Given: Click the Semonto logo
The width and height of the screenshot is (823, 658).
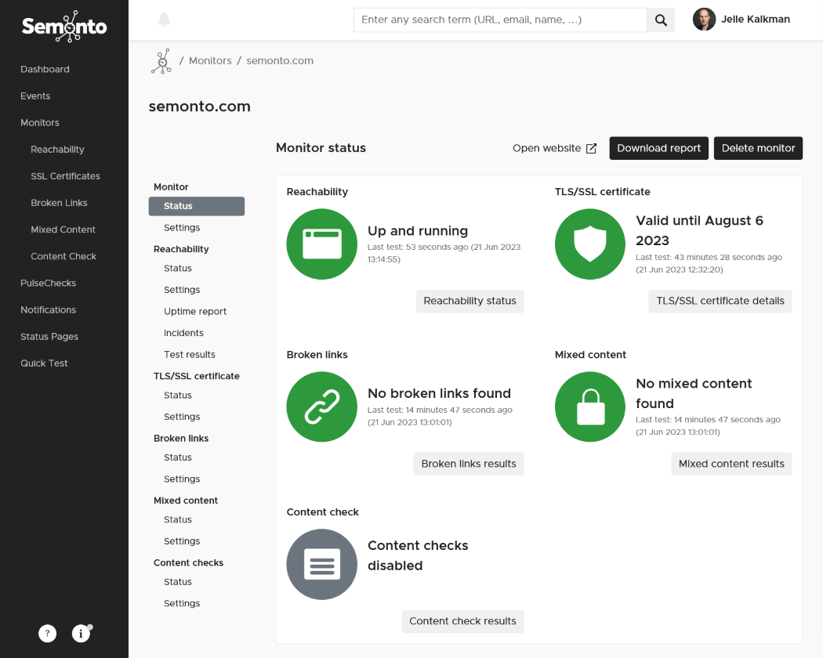Looking at the screenshot, I should click(64, 26).
